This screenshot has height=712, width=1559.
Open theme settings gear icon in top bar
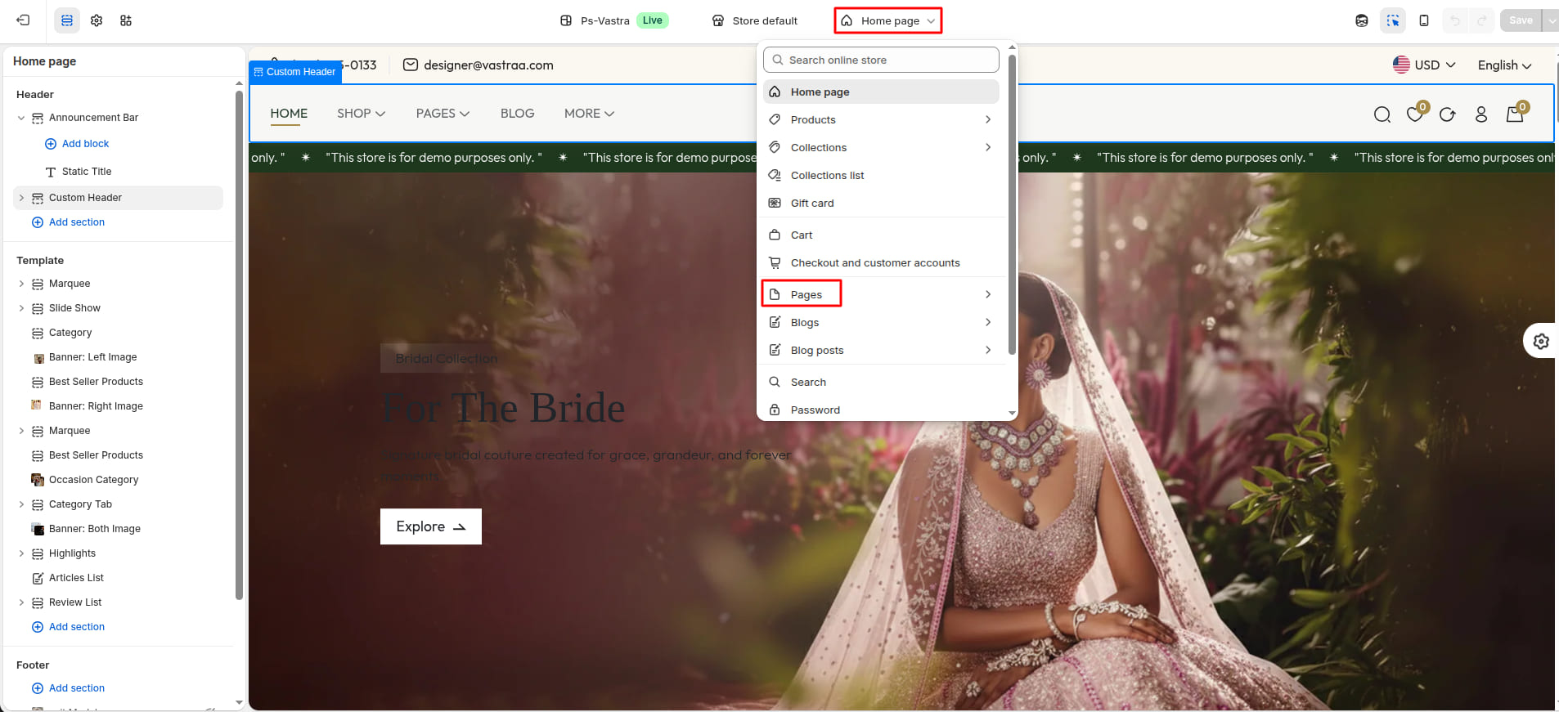97,20
